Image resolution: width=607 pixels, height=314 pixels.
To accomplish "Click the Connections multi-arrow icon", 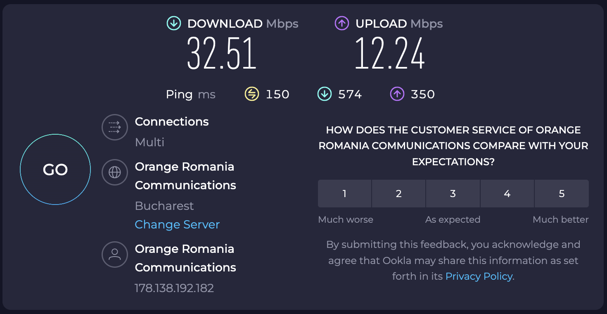I will point(114,127).
